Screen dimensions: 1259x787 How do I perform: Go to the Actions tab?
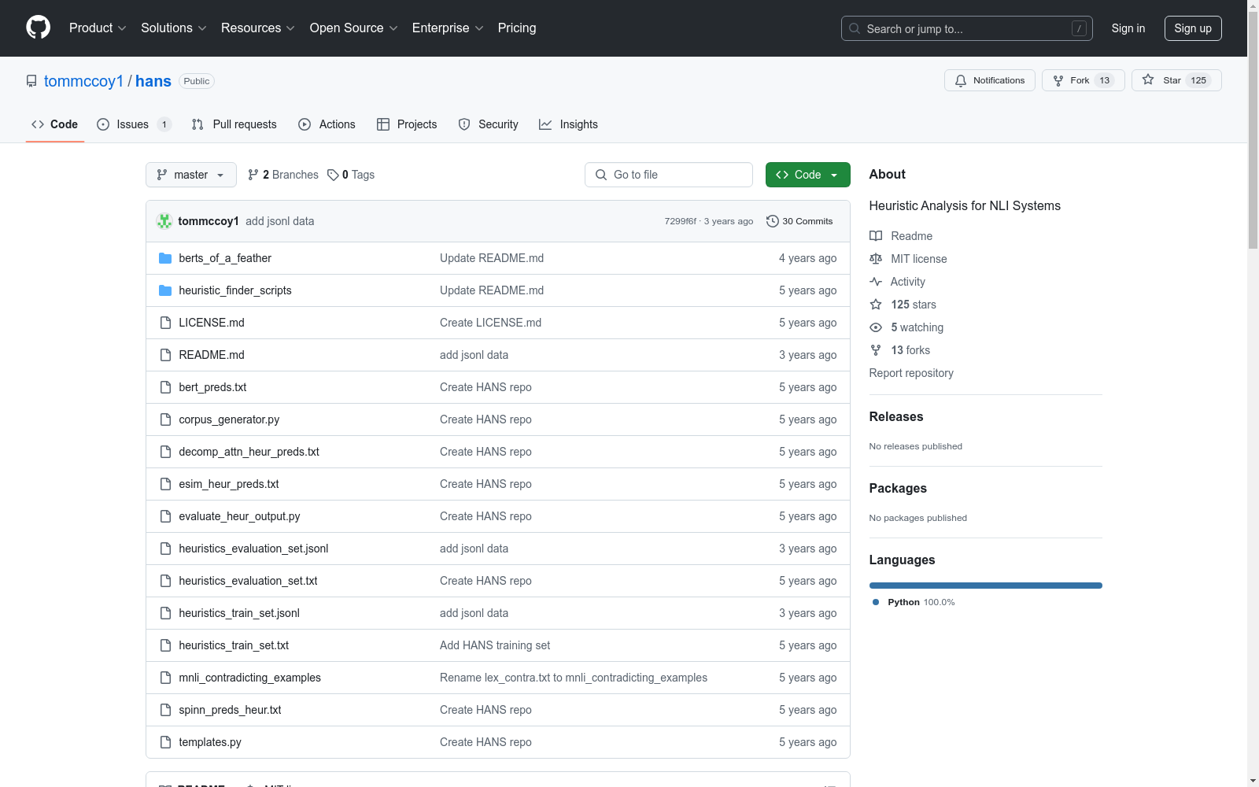327,124
